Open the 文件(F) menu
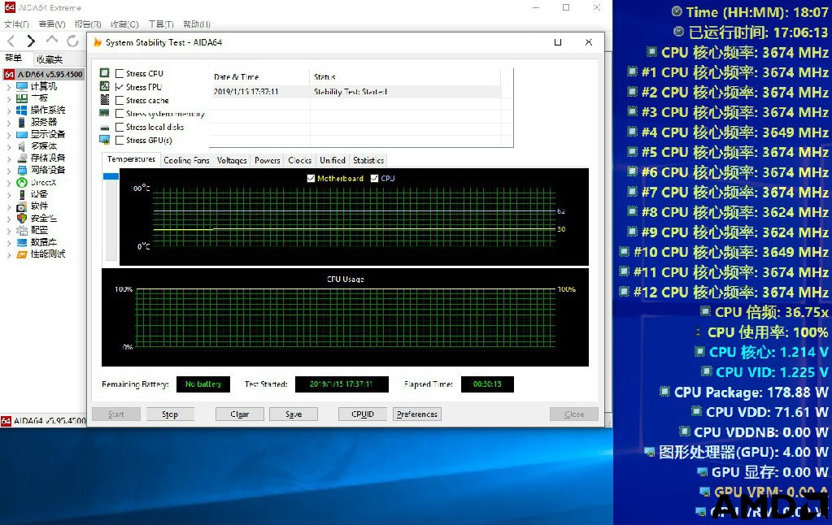This screenshot has width=832, height=525. [x=16, y=24]
